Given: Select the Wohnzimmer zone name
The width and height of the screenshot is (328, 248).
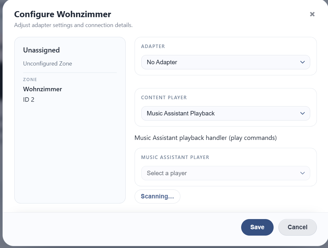Looking at the screenshot, I should (43, 89).
